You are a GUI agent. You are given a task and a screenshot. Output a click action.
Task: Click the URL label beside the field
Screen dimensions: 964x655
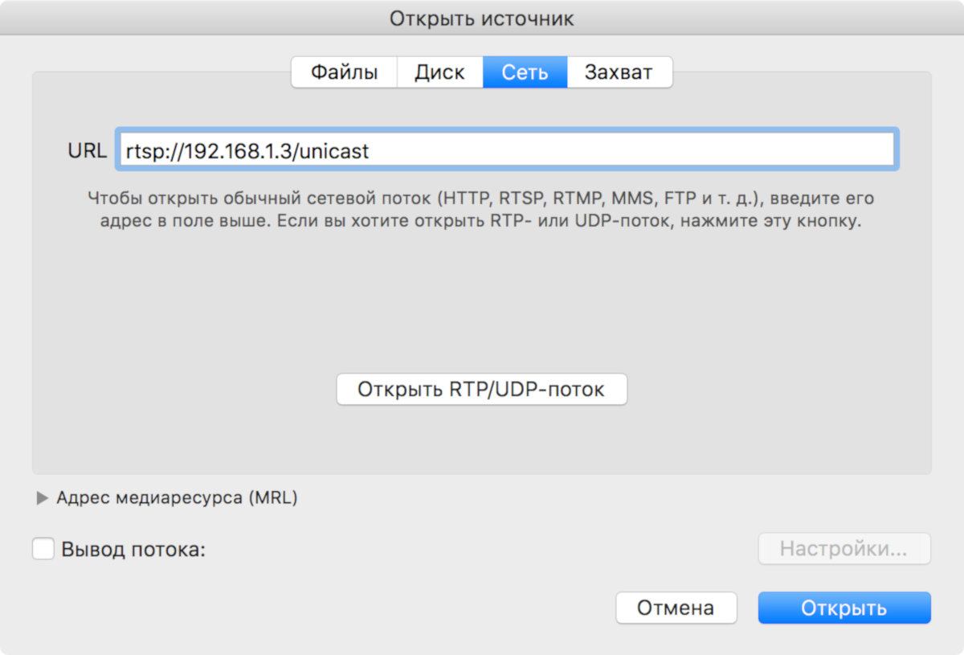(87, 150)
